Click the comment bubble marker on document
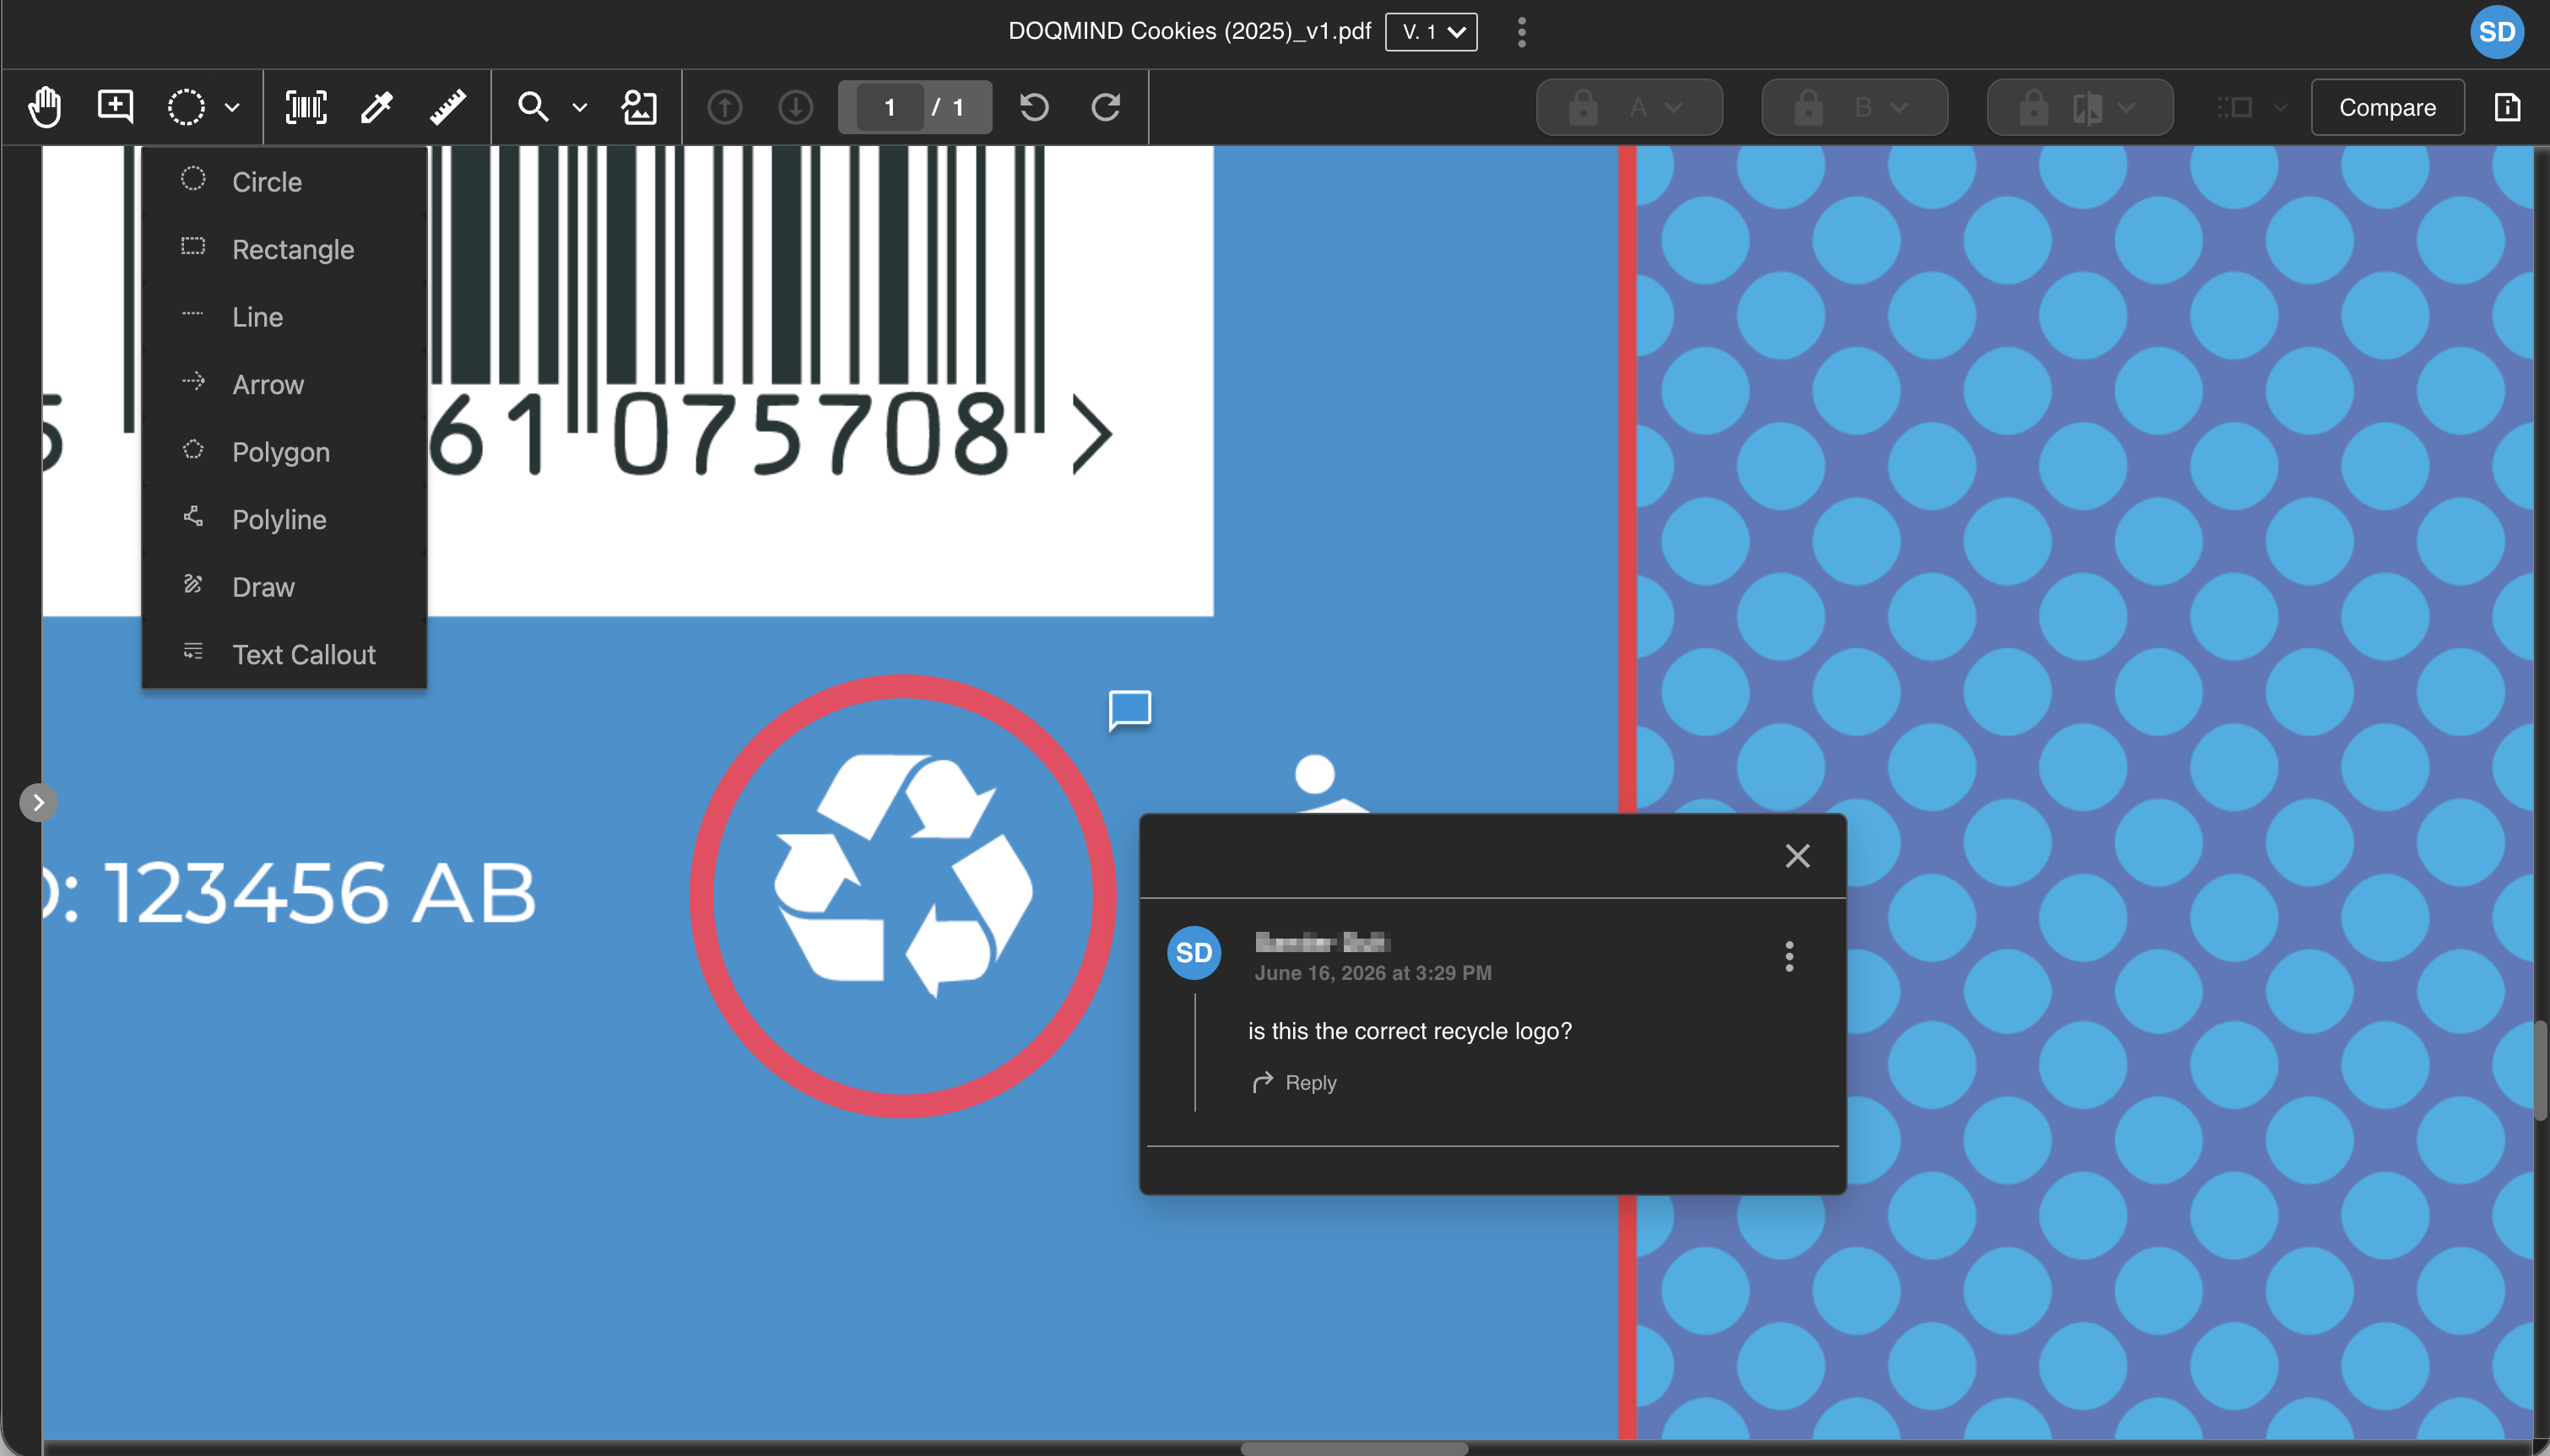The width and height of the screenshot is (2550, 1456). 1130,710
